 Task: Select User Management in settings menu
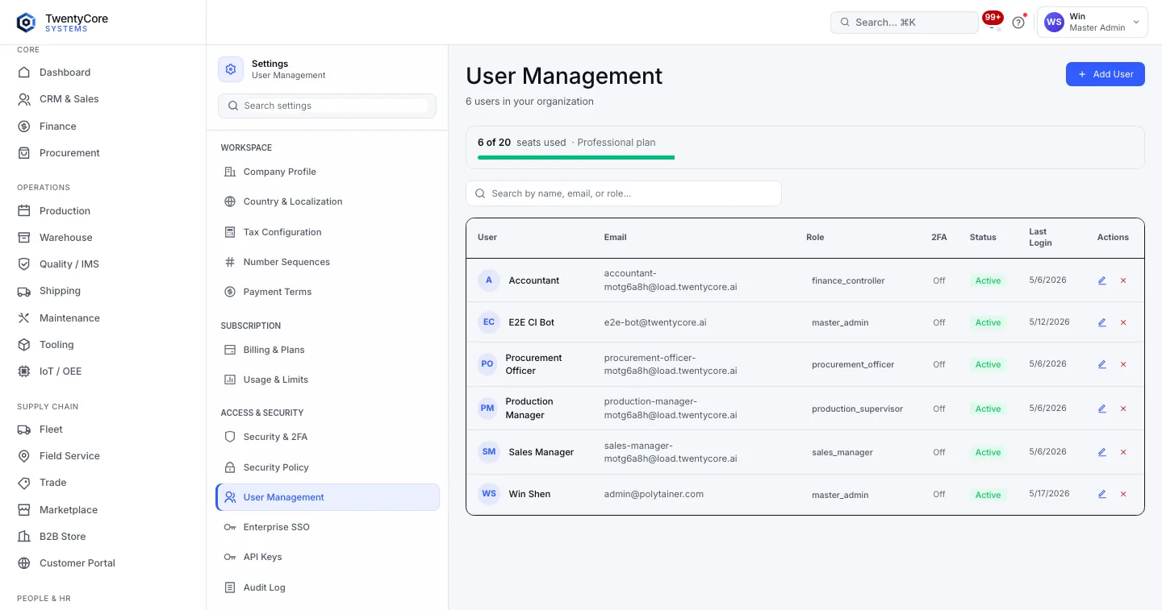(x=328, y=497)
